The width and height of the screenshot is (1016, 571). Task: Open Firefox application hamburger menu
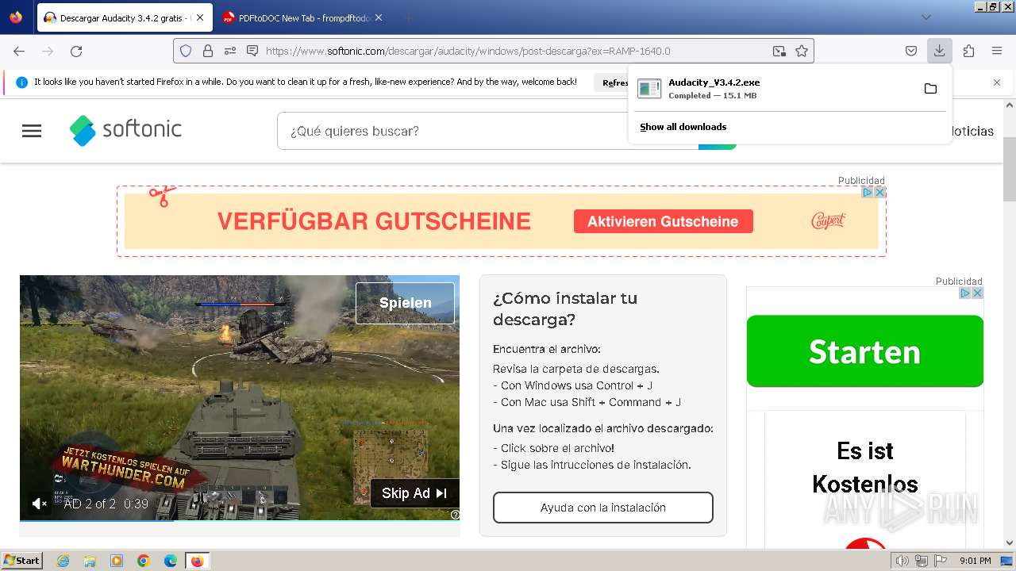(997, 51)
